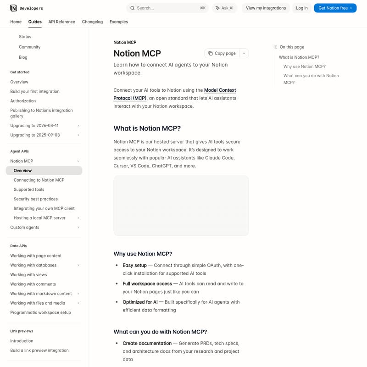
Task: Click the search magnifier icon
Action: pos(133,8)
